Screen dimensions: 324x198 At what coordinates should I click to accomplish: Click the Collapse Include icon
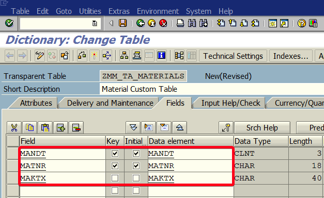click(164, 128)
